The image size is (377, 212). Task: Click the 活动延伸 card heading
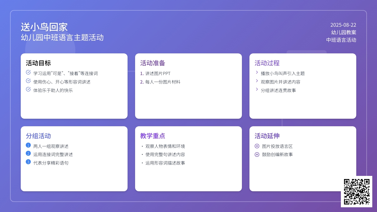pos(267,136)
